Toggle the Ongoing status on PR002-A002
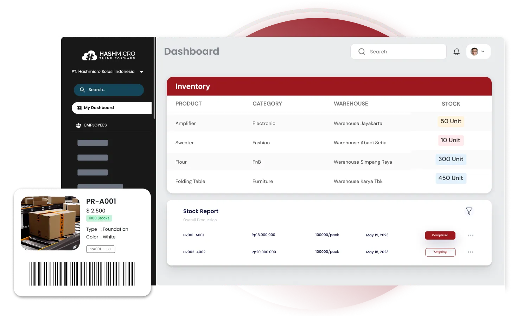This screenshot has width=517, height=316. (440, 252)
